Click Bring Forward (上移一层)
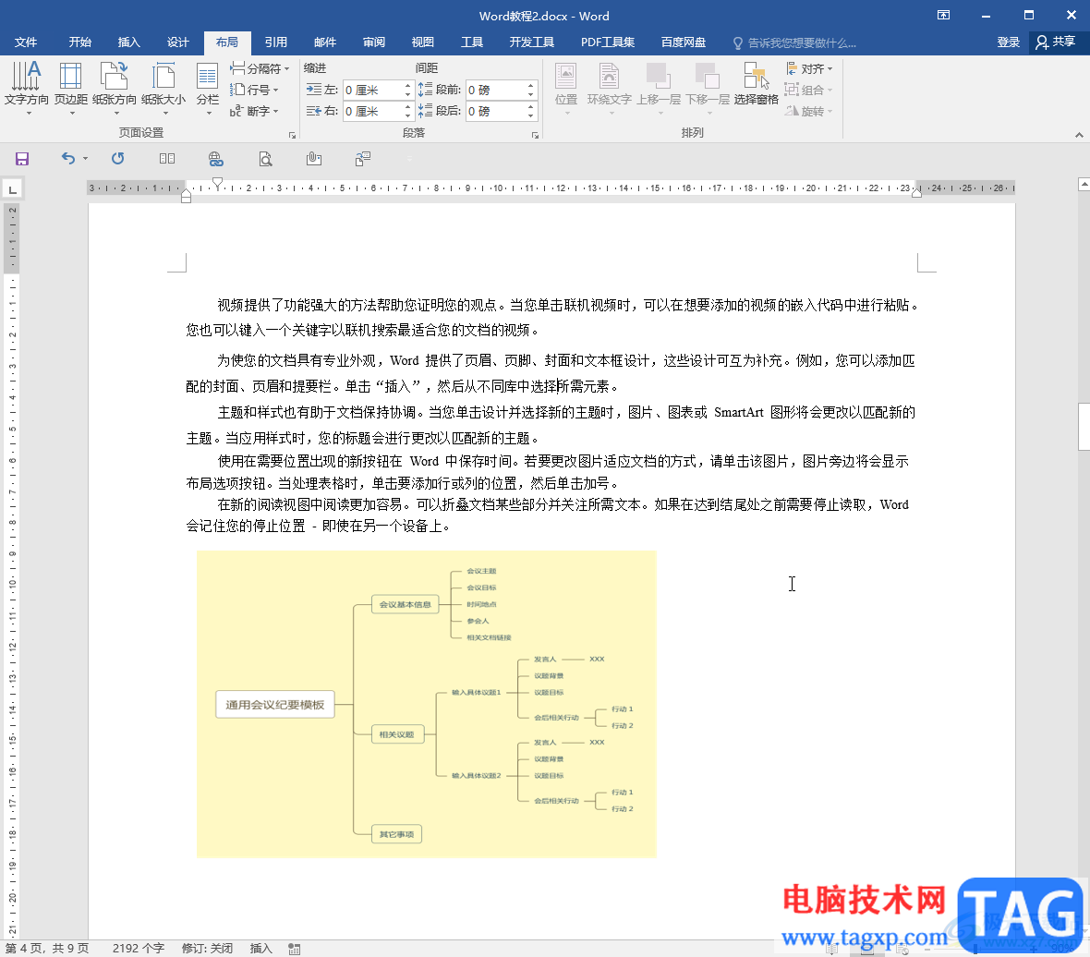Viewport: 1090px width, 957px height. (659, 88)
